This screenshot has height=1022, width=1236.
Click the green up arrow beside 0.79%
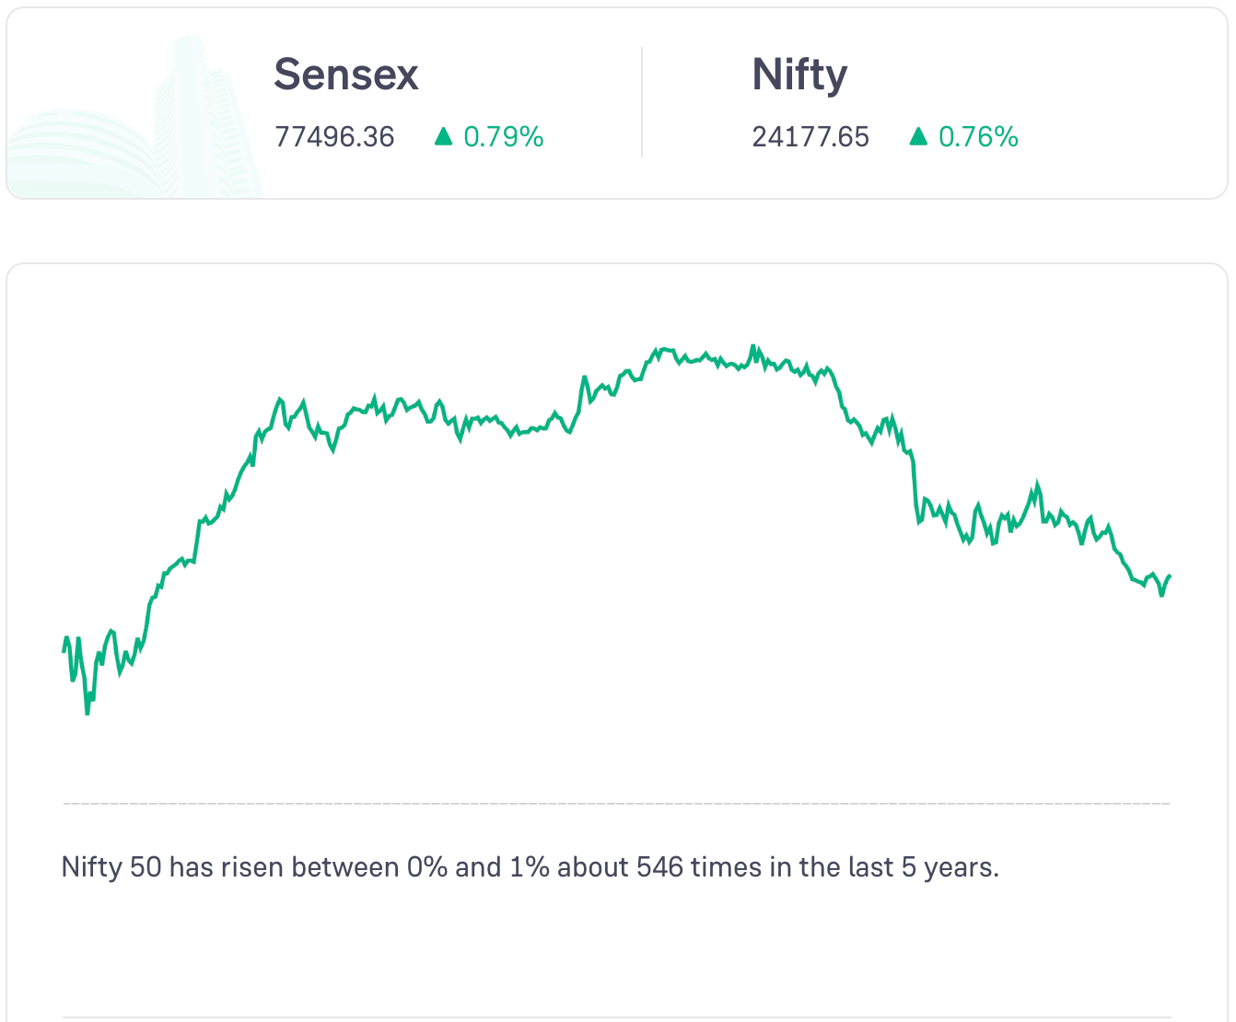click(444, 137)
